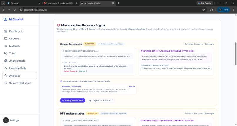Open the Chrome three-dot menu

233,10
